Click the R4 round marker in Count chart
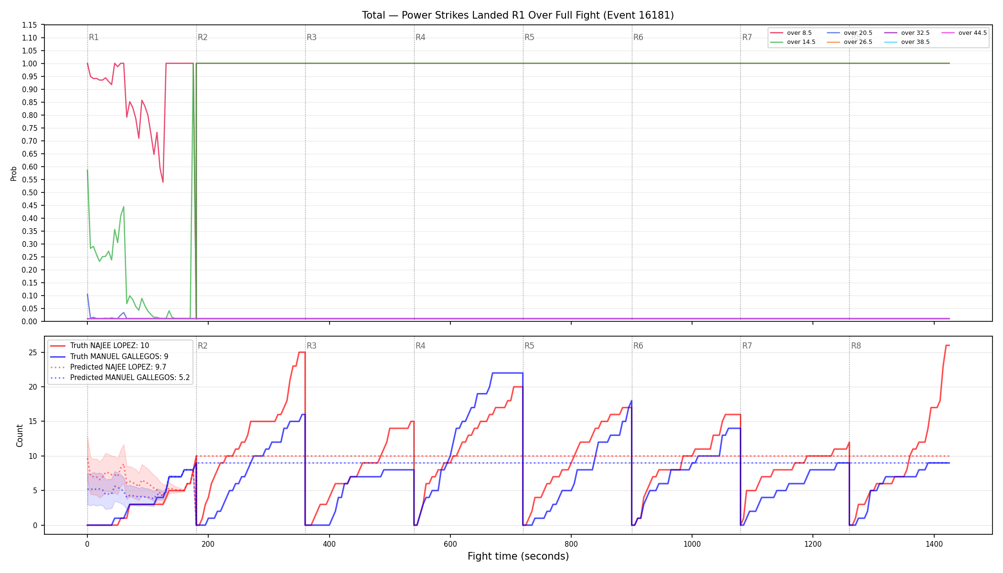This screenshot has height=573, width=1003. (x=420, y=346)
